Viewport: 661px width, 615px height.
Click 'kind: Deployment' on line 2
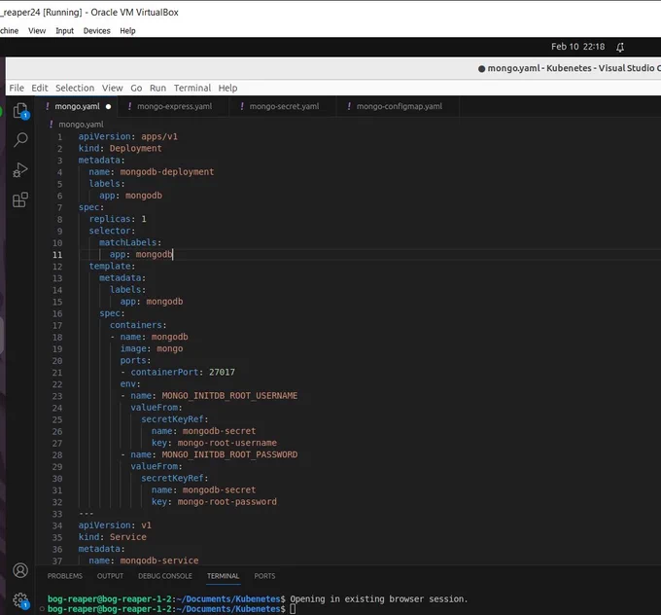click(x=120, y=148)
